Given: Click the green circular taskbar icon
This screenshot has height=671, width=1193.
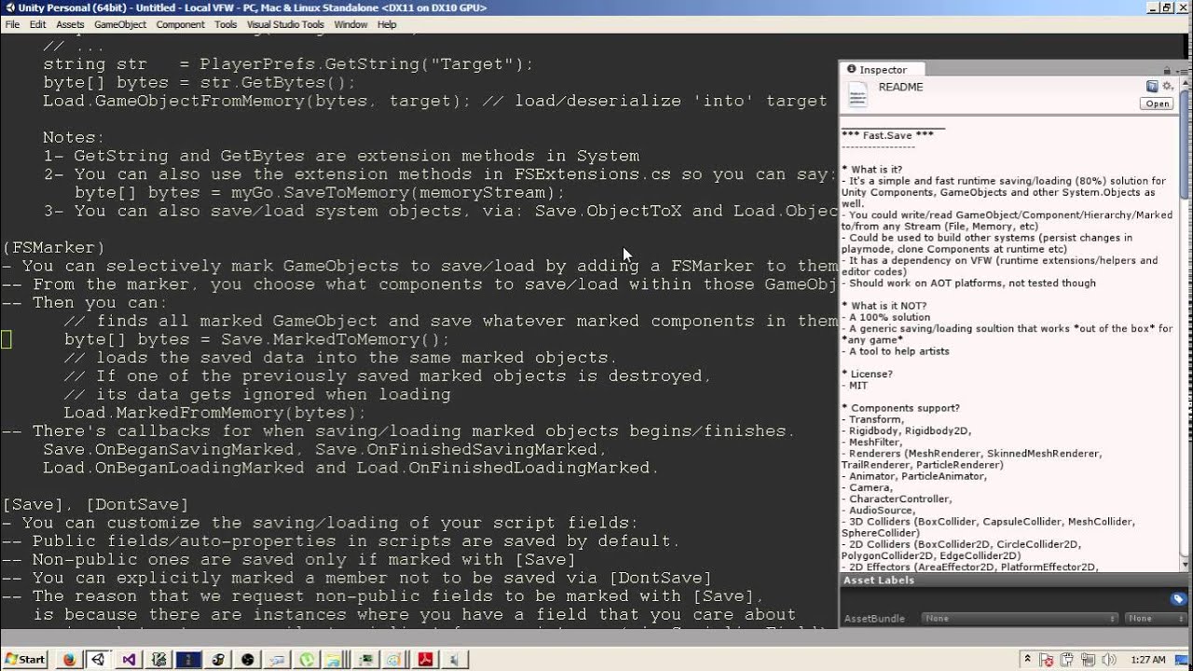Looking at the screenshot, I should point(307,659).
